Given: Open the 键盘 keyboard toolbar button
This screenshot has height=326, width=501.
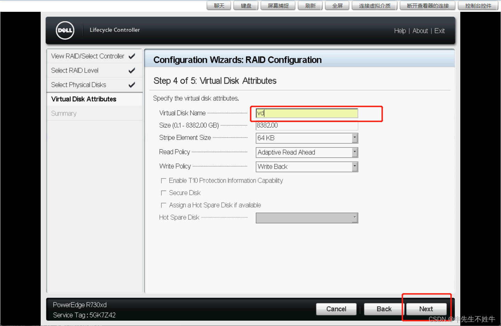Looking at the screenshot, I should click(246, 6).
